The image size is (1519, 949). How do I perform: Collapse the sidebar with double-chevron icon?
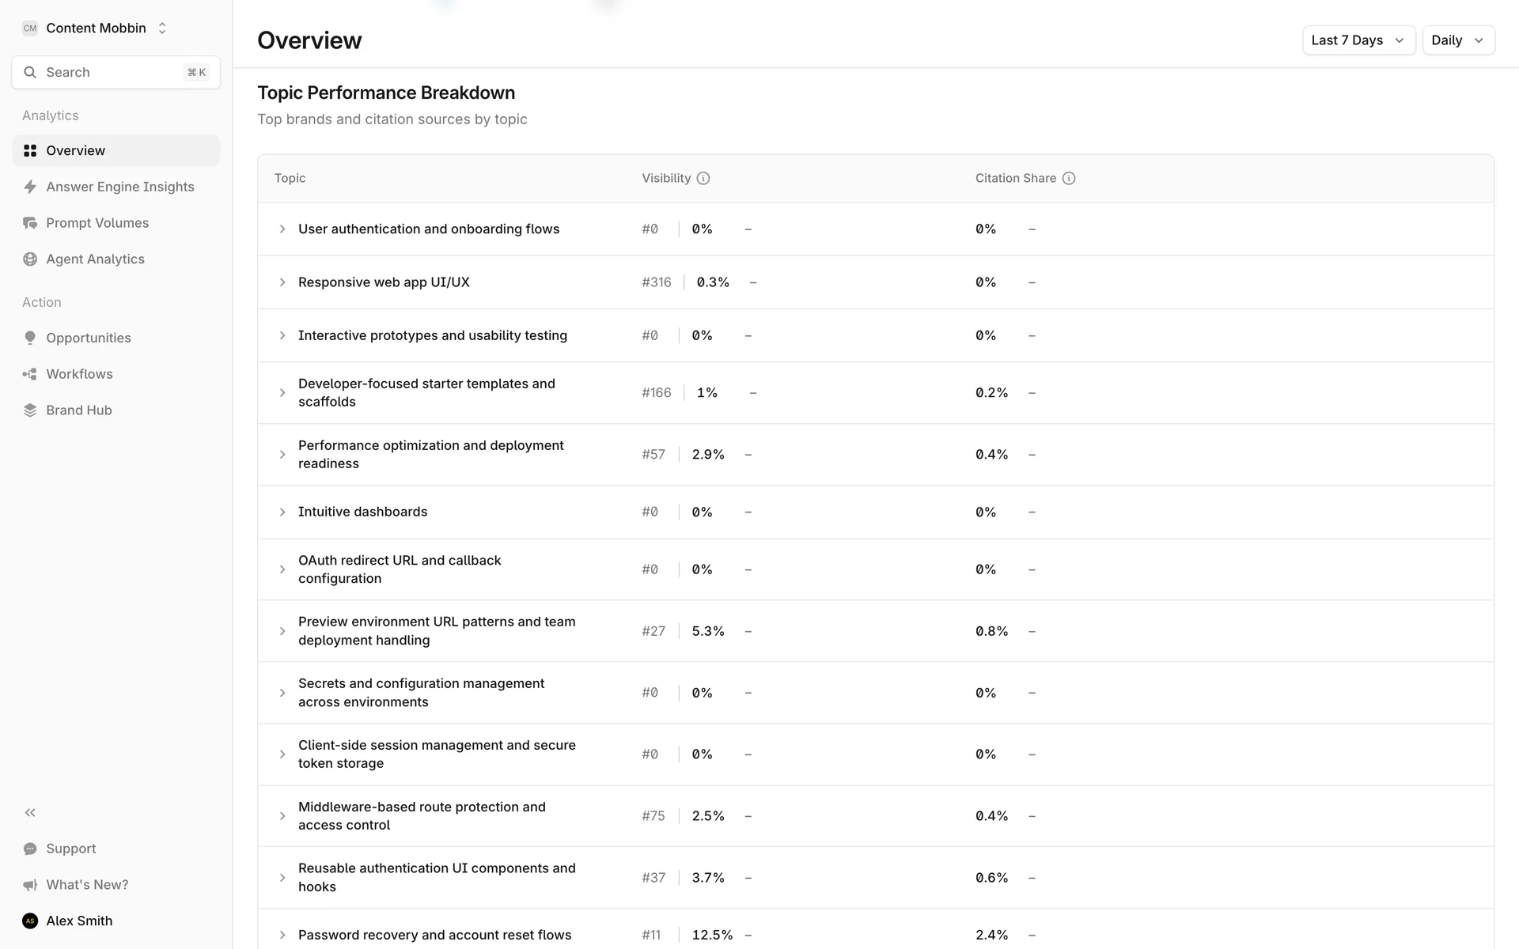(x=30, y=813)
